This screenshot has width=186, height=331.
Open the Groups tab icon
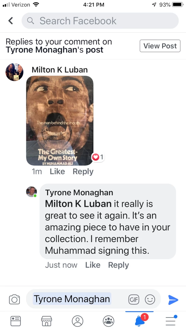pos(108,321)
